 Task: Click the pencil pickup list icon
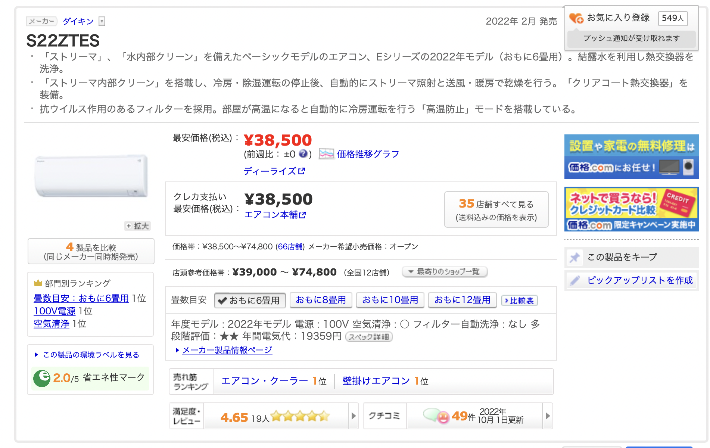point(575,280)
